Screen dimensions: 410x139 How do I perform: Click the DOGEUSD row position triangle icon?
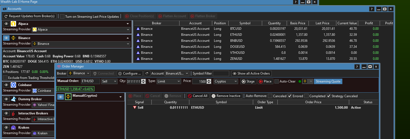(x=138, y=47)
